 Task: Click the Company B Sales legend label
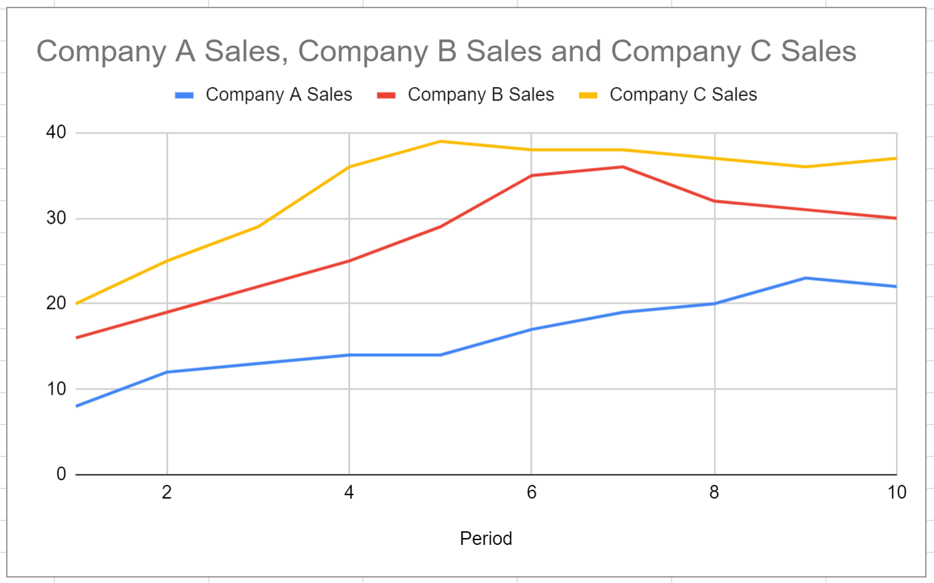(481, 95)
